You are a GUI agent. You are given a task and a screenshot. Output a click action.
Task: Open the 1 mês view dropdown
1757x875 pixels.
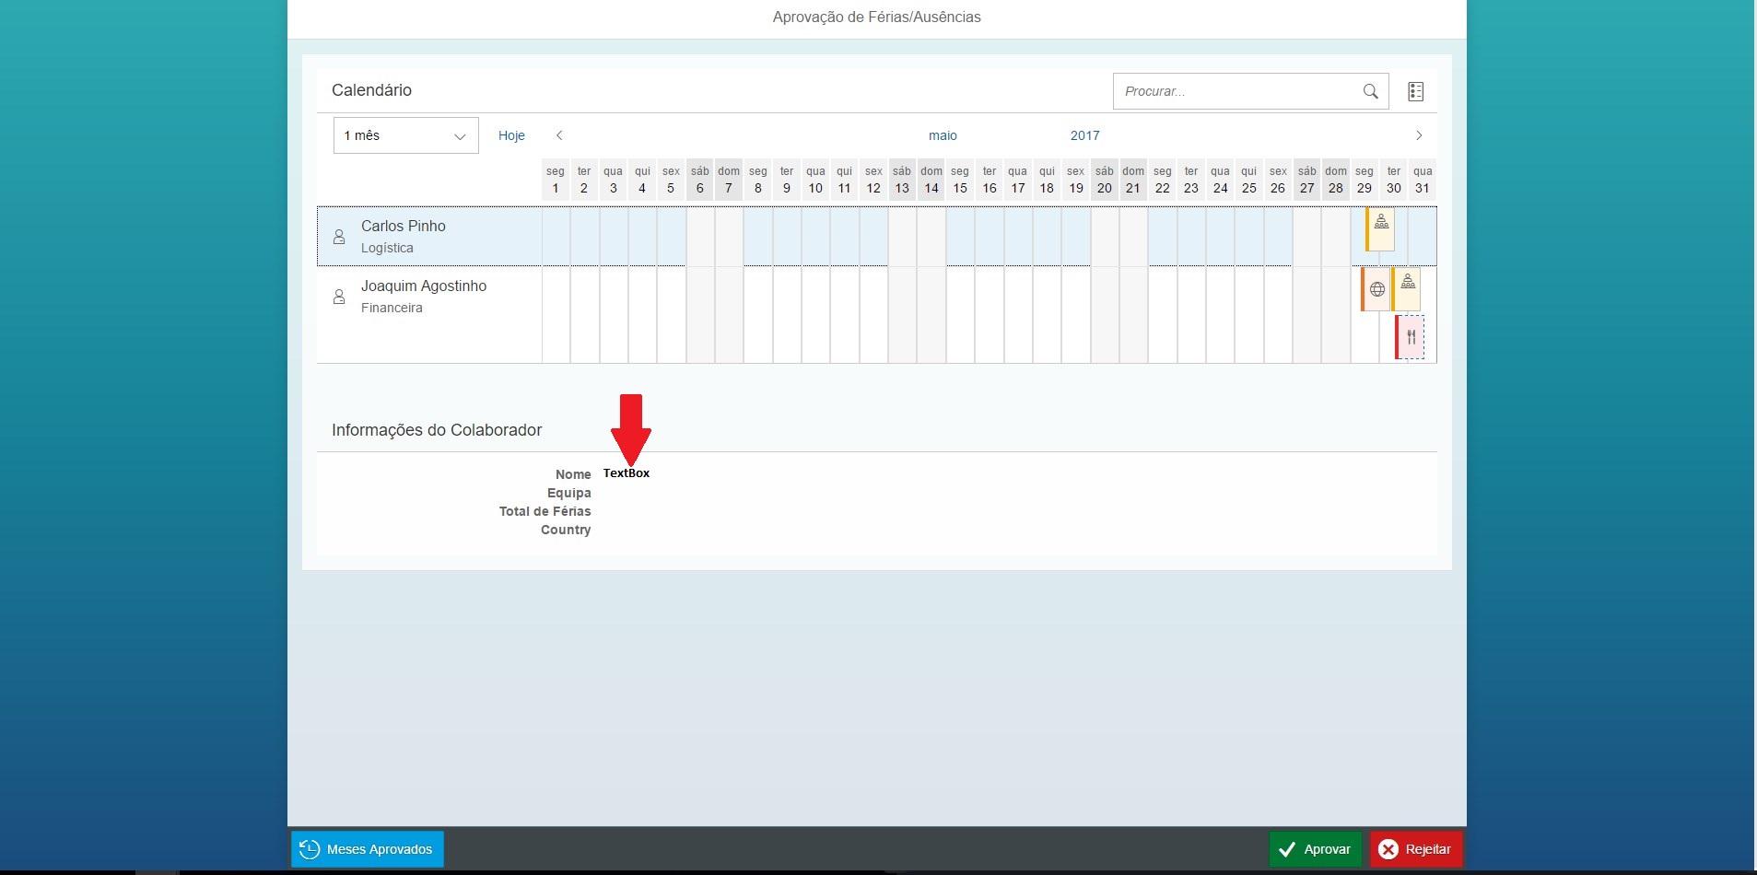tap(404, 135)
